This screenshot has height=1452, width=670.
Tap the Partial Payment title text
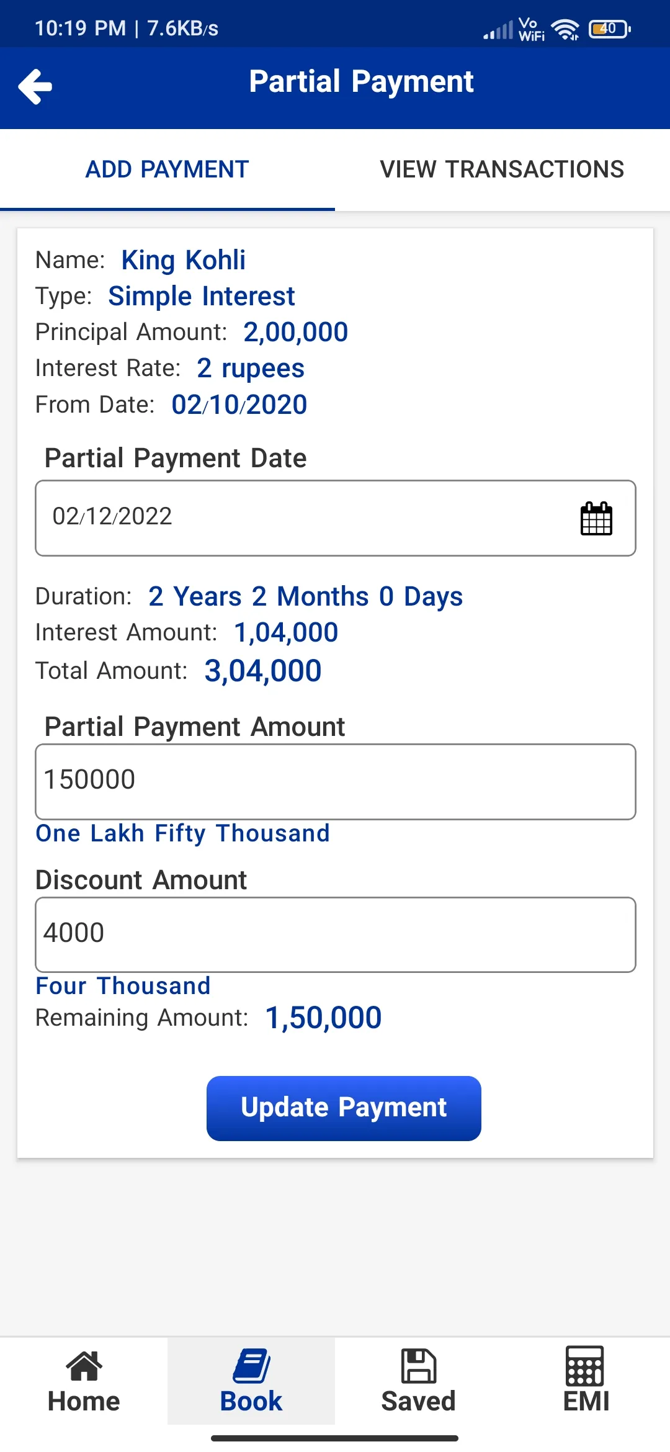pos(361,82)
